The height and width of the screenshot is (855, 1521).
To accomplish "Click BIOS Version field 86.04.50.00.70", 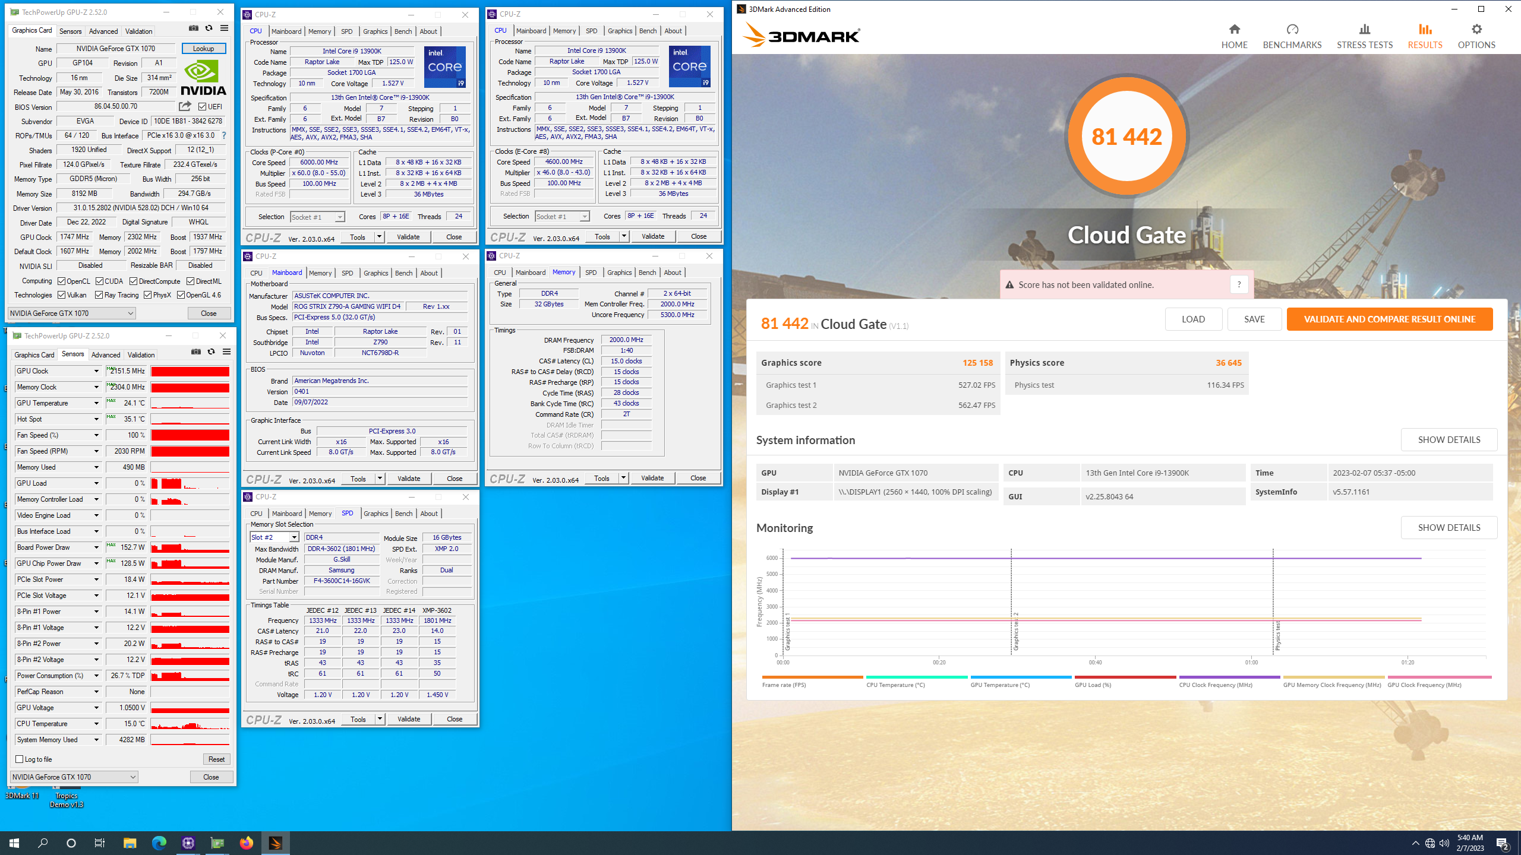I will pyautogui.click(x=116, y=107).
